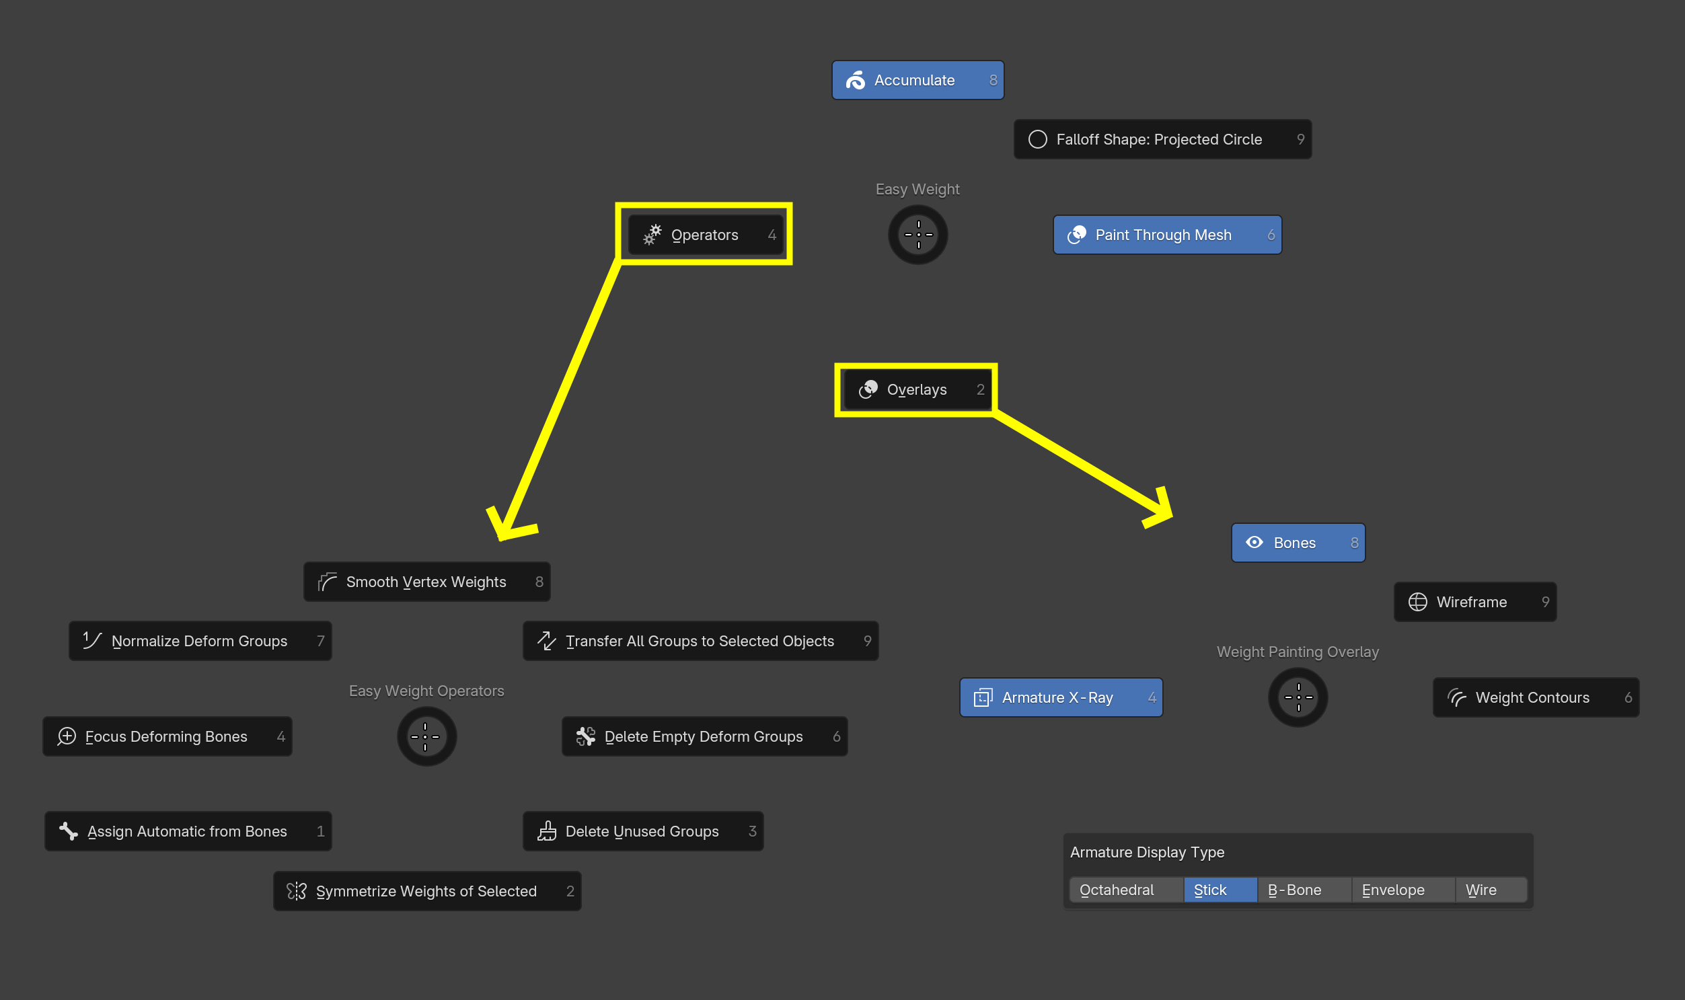
Task: Click the Symmetrize Weights of Selected icon
Action: tap(297, 890)
